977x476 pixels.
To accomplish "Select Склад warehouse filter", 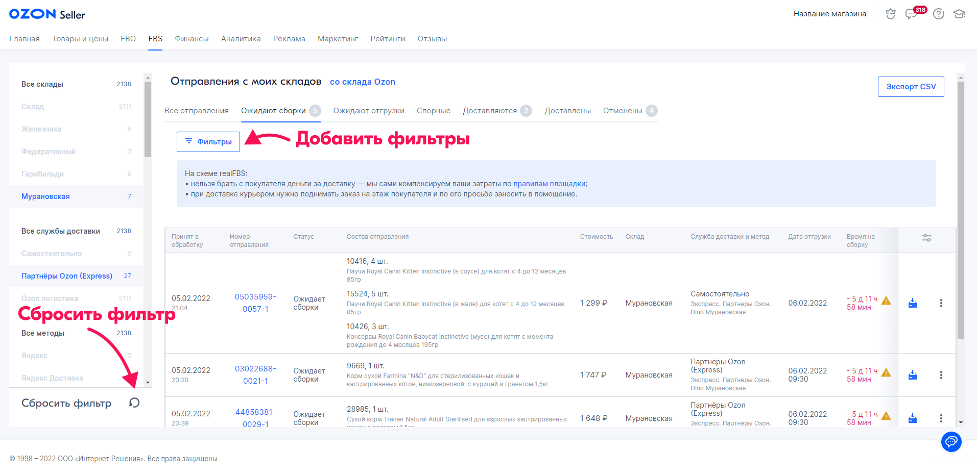I will [x=76, y=107].
